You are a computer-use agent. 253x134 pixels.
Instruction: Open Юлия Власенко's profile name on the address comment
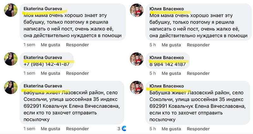click(166, 86)
